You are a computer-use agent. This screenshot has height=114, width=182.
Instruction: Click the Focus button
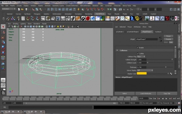point(168,36)
